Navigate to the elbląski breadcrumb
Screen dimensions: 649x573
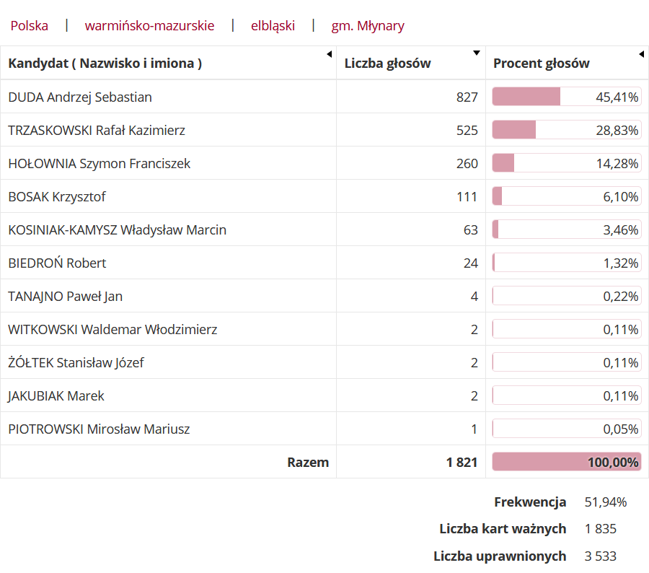point(273,26)
